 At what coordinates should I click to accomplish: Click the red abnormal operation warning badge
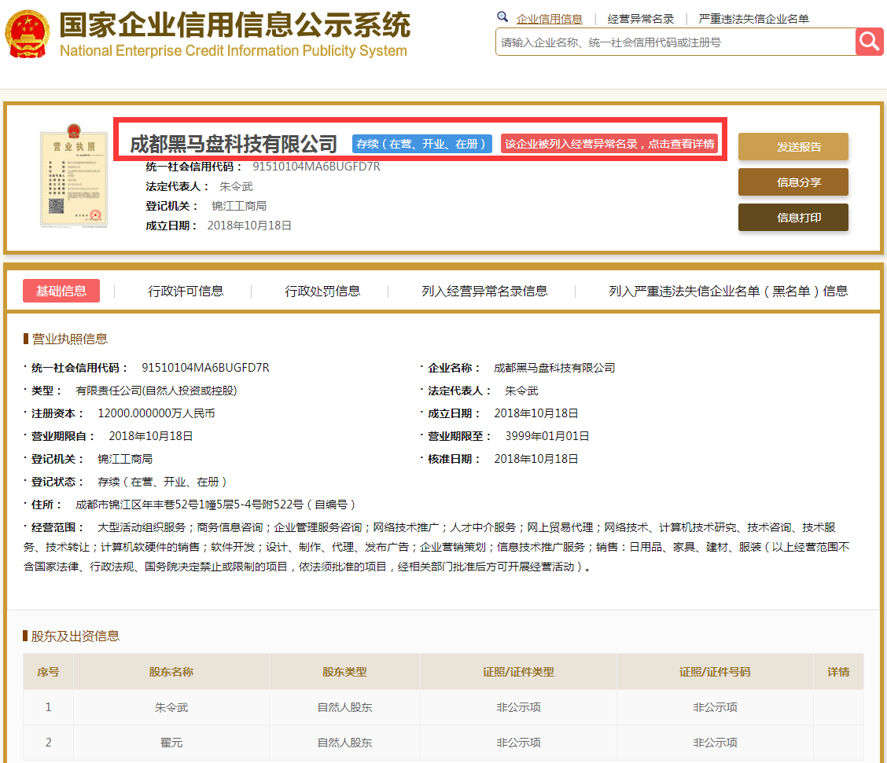(x=609, y=144)
